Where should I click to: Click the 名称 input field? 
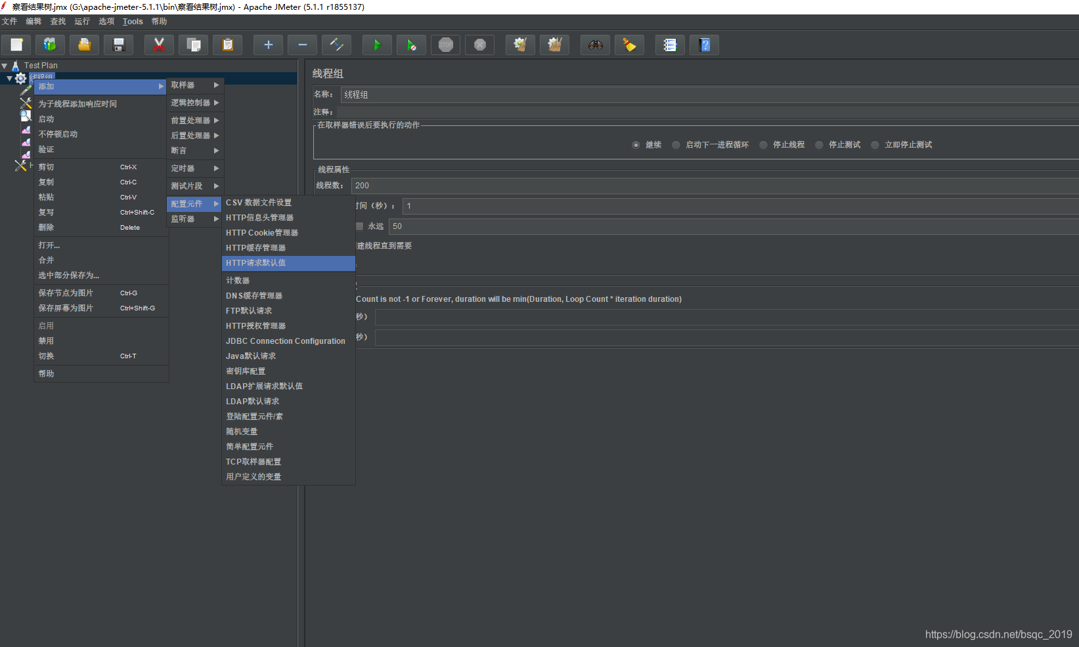click(709, 95)
